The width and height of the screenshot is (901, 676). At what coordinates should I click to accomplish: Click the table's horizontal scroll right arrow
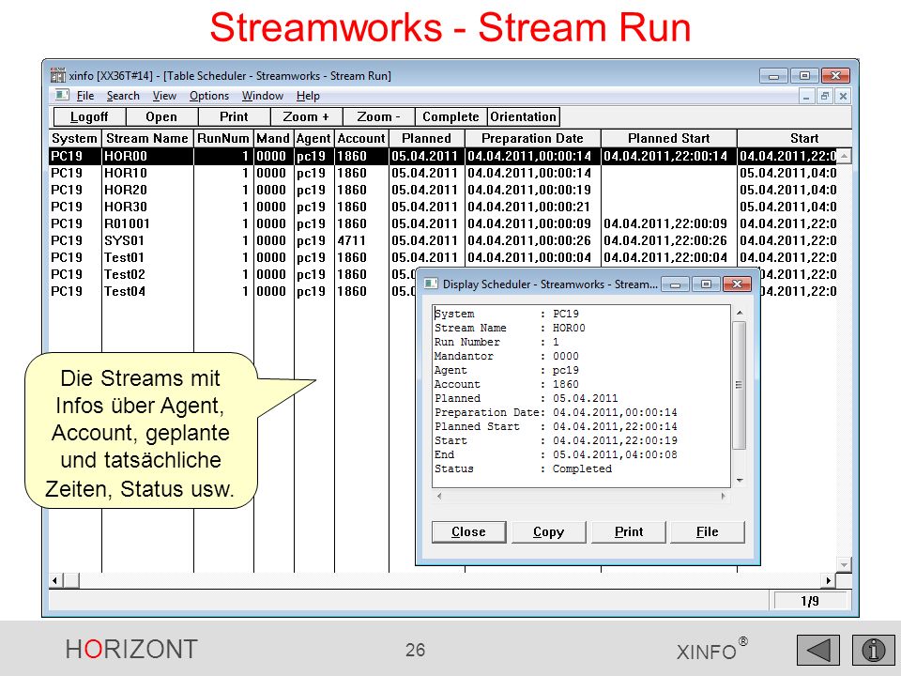tap(828, 580)
